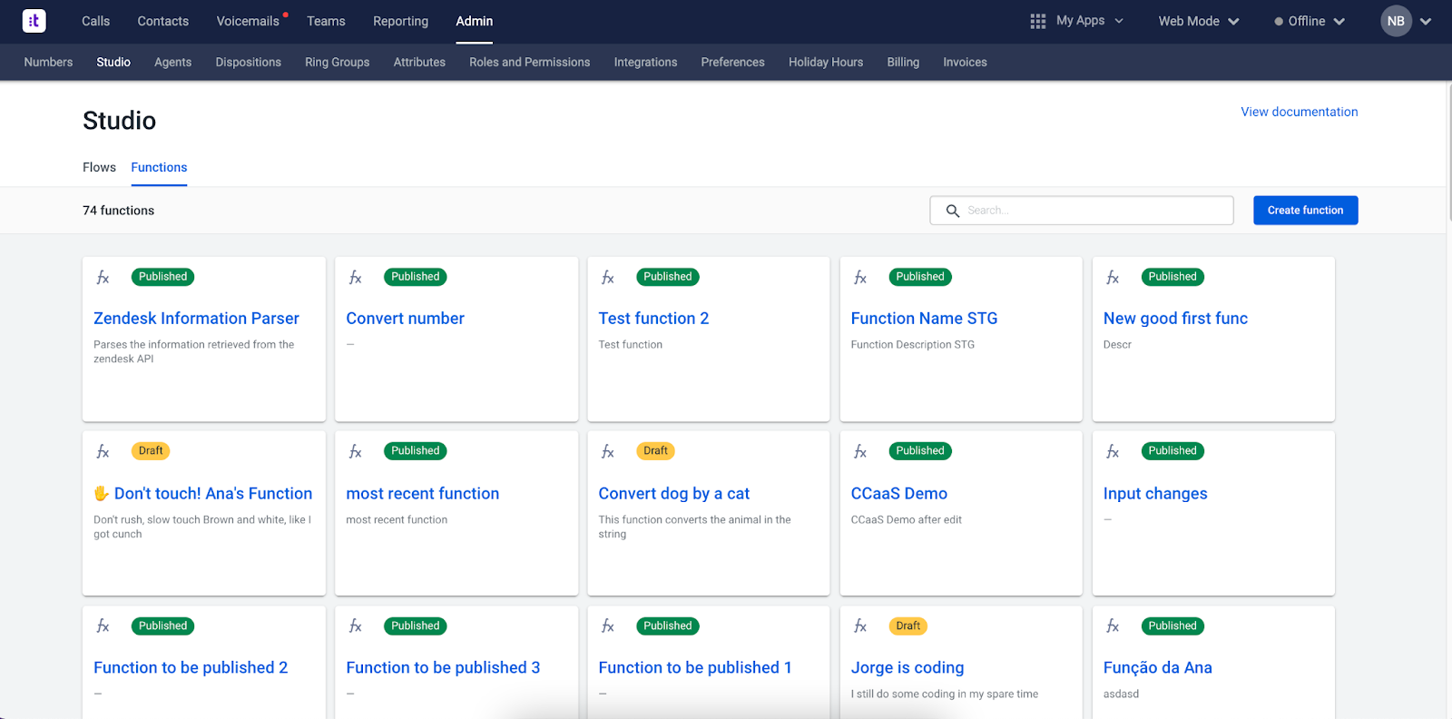This screenshot has width=1452, height=719.
Task: Open Zendesk Information Parser function
Action: pos(196,319)
